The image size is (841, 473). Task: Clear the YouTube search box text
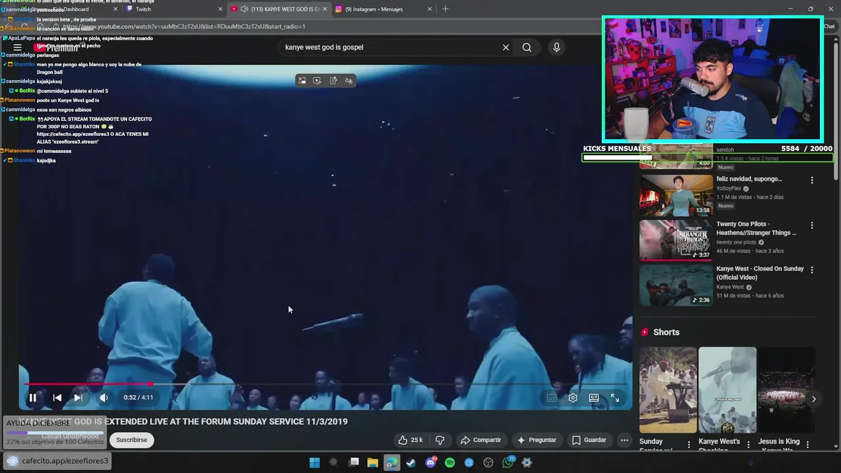coord(506,47)
